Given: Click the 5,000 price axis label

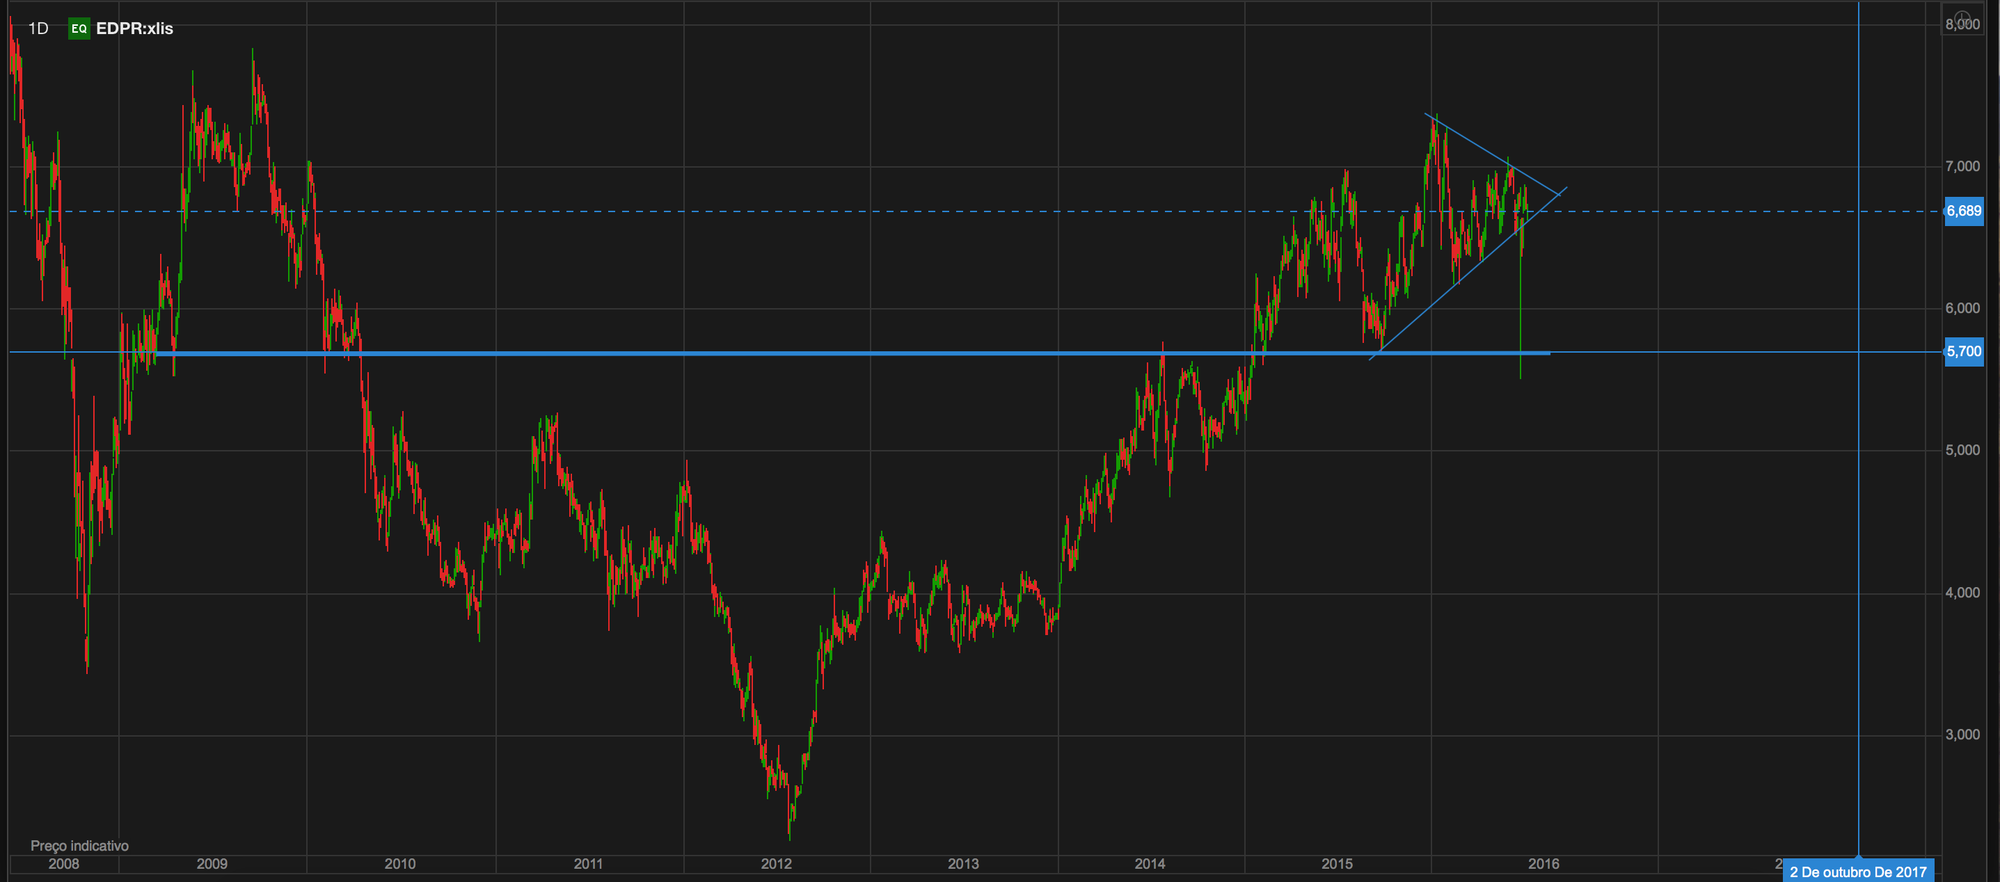Looking at the screenshot, I should click(x=1962, y=450).
